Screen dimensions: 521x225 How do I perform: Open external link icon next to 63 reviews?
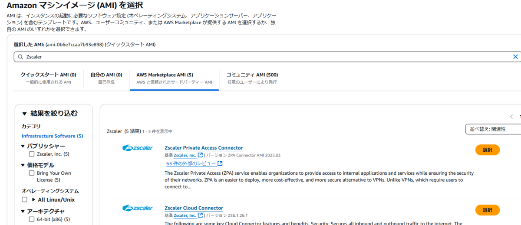(220, 163)
